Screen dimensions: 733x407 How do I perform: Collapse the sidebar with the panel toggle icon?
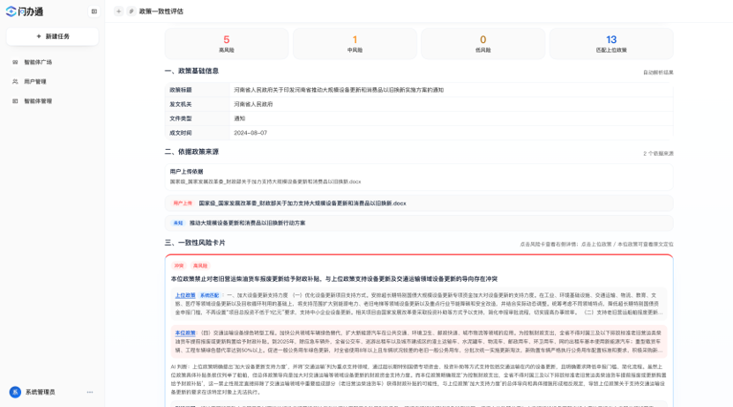tap(94, 11)
